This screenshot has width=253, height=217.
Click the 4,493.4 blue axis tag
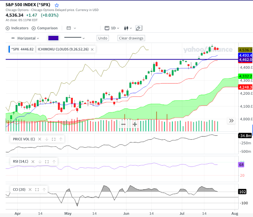[x=245, y=55]
